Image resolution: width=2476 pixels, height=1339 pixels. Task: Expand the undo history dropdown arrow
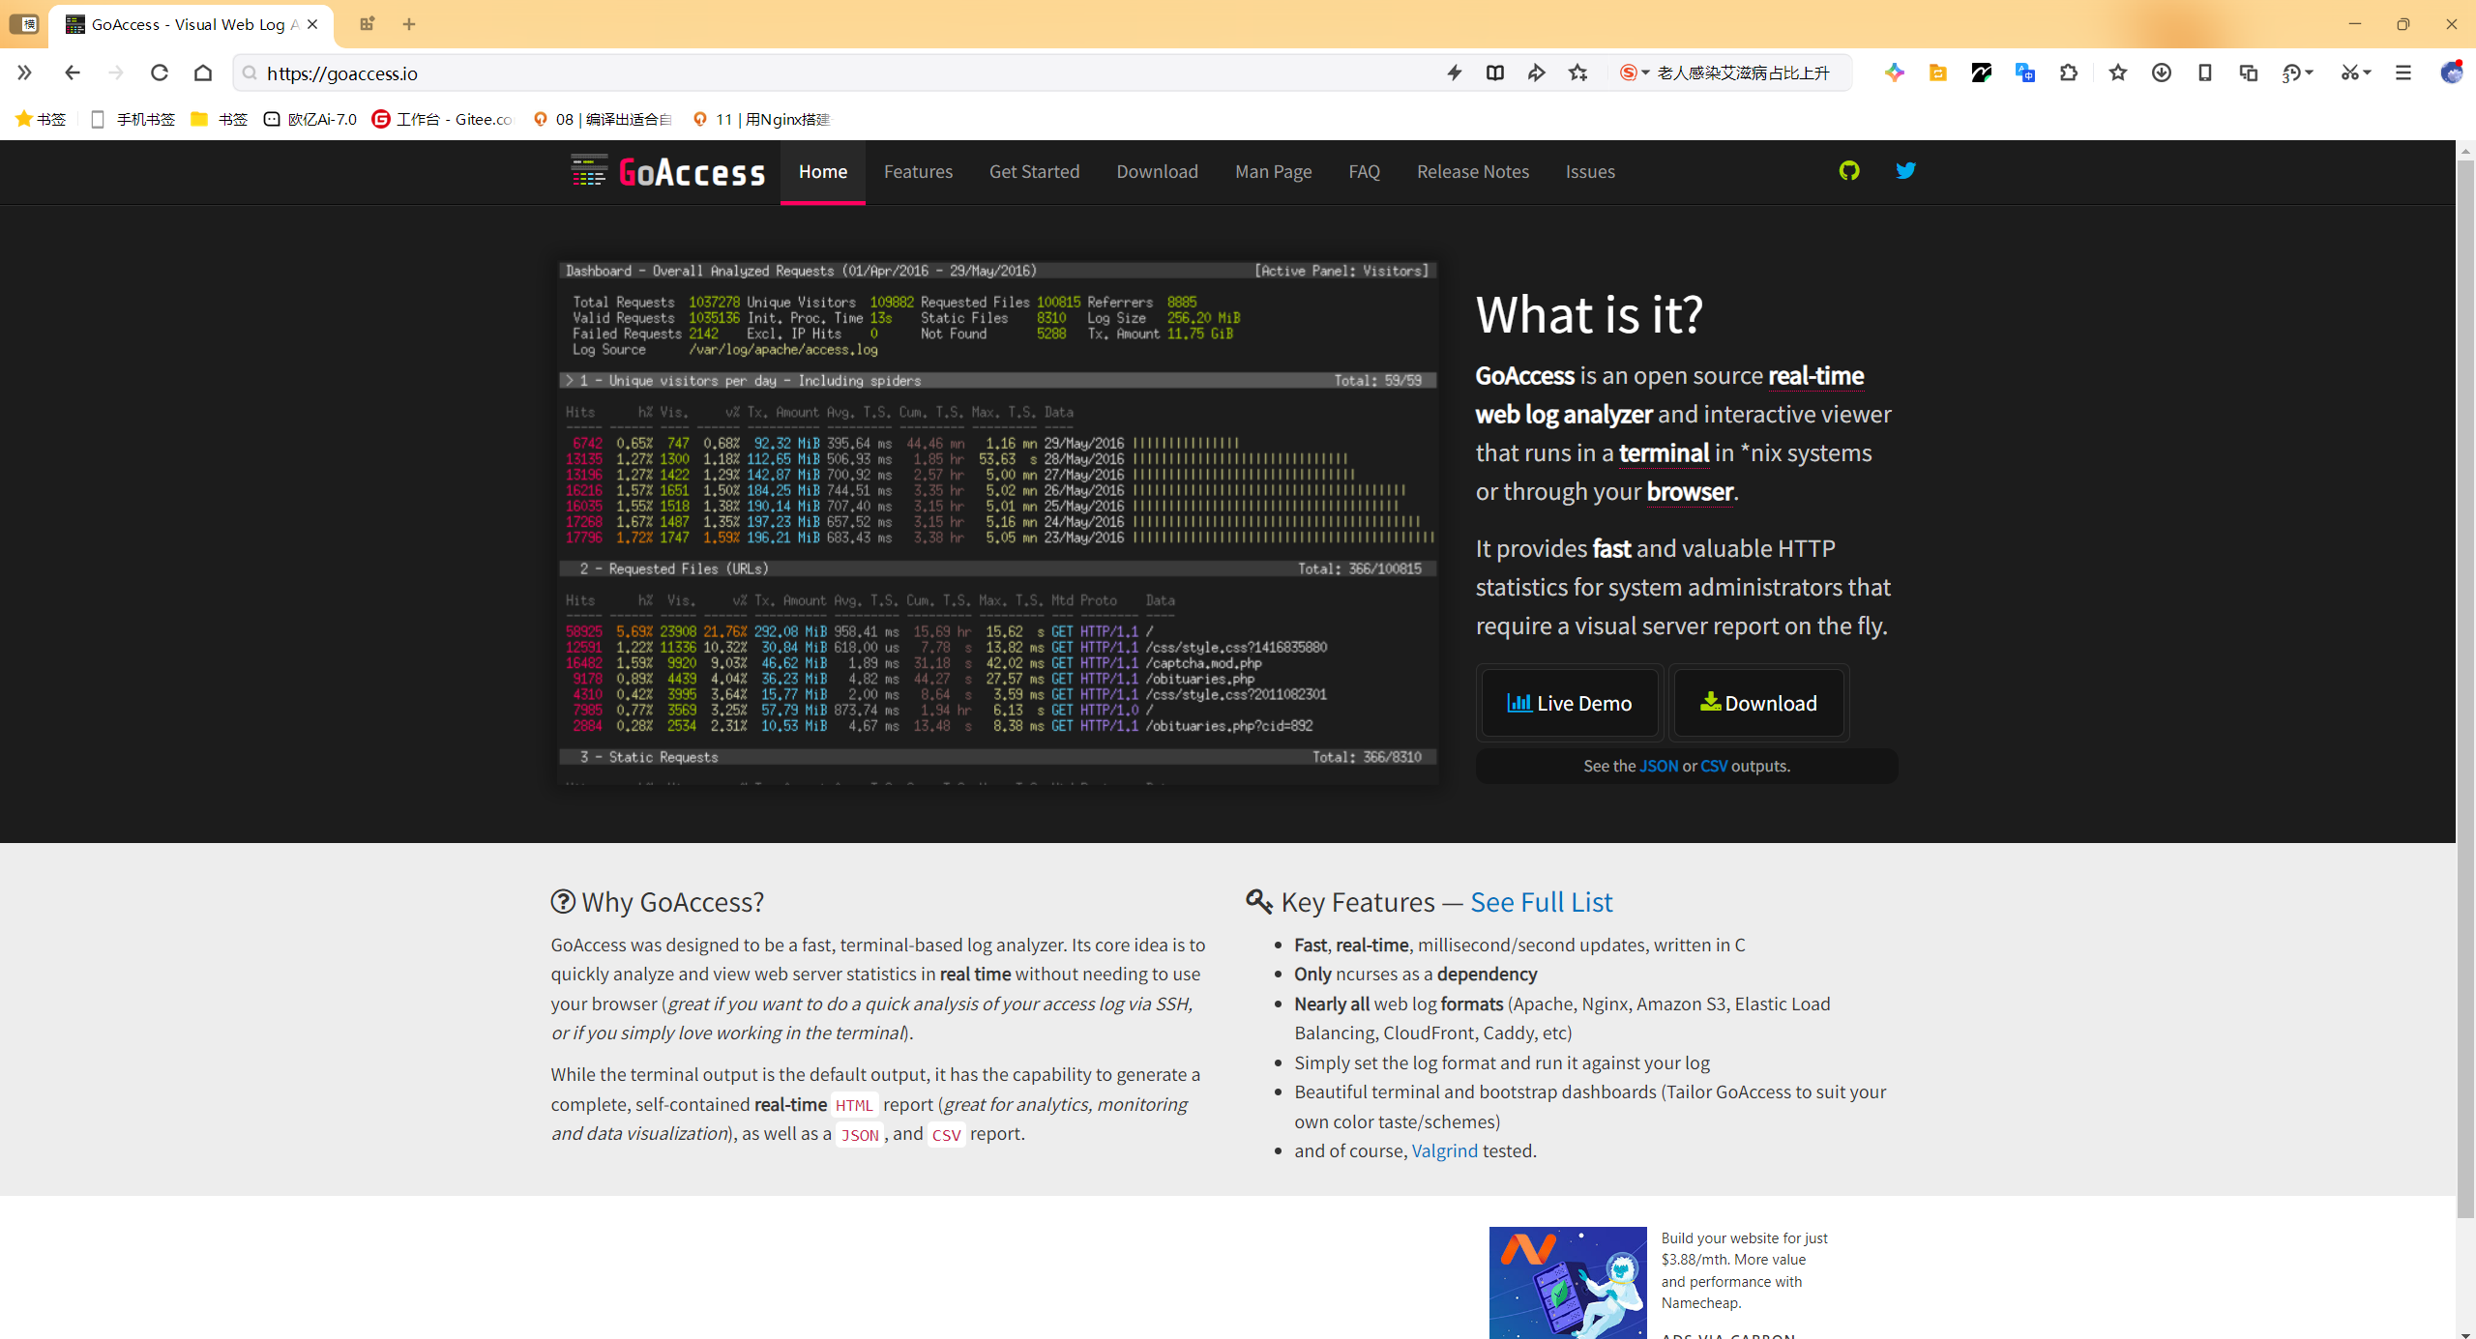[2310, 73]
